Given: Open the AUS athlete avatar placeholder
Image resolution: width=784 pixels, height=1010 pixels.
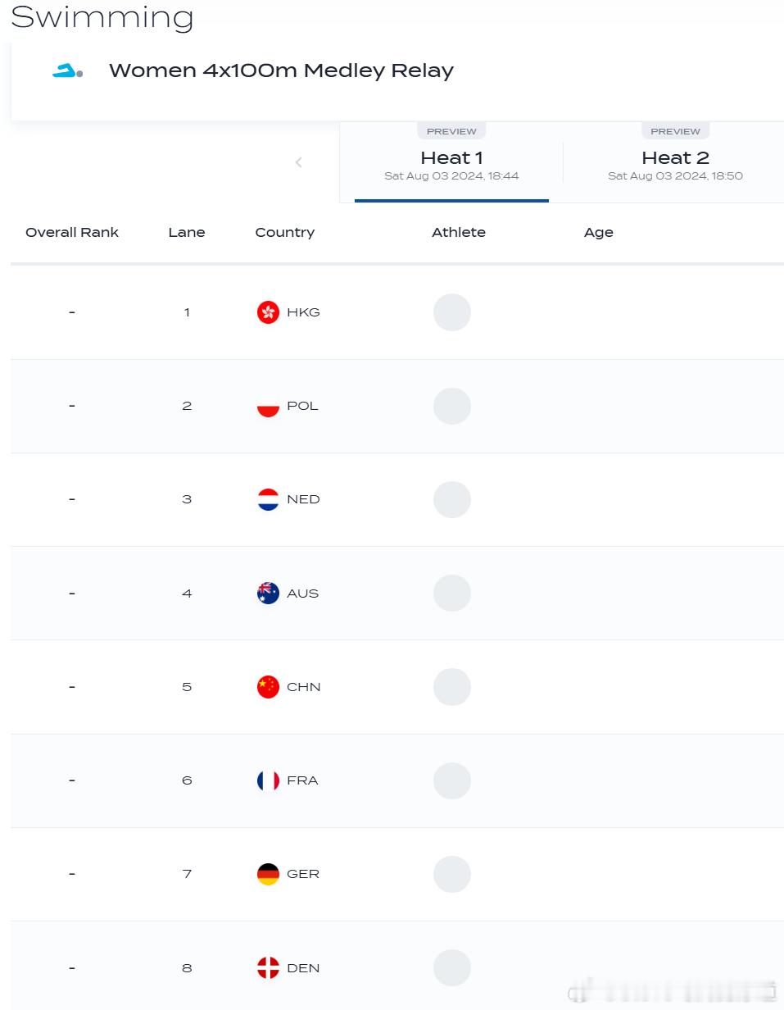Looking at the screenshot, I should pos(452,593).
